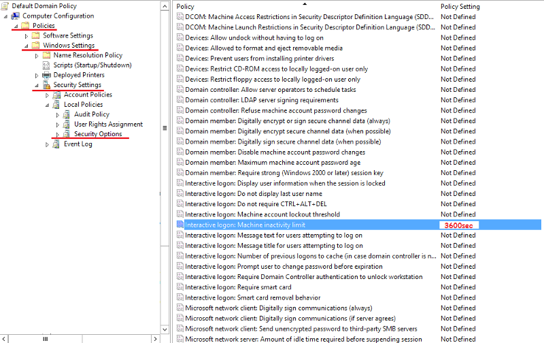Viewport: 544px width, 343px height.
Task: Expand the Software Settings node
Action: click(27, 36)
